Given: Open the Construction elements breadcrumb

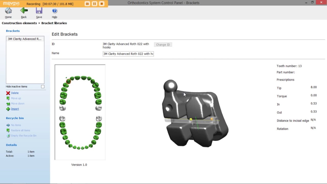Looking at the screenshot, I should coord(19,23).
